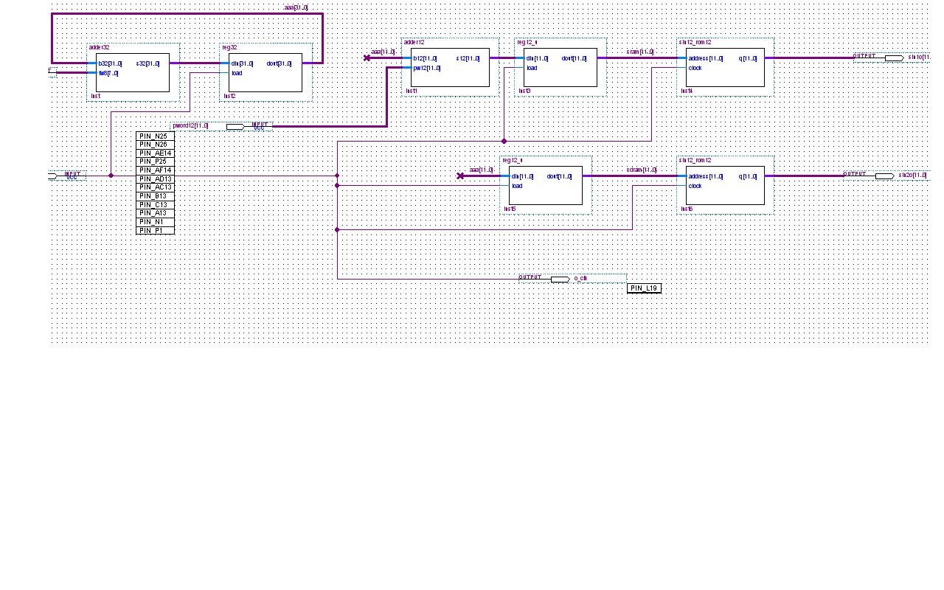The width and height of the screenshot is (944, 590).
Task: Select the PIN_AE14 assignment label
Action: 155,153
